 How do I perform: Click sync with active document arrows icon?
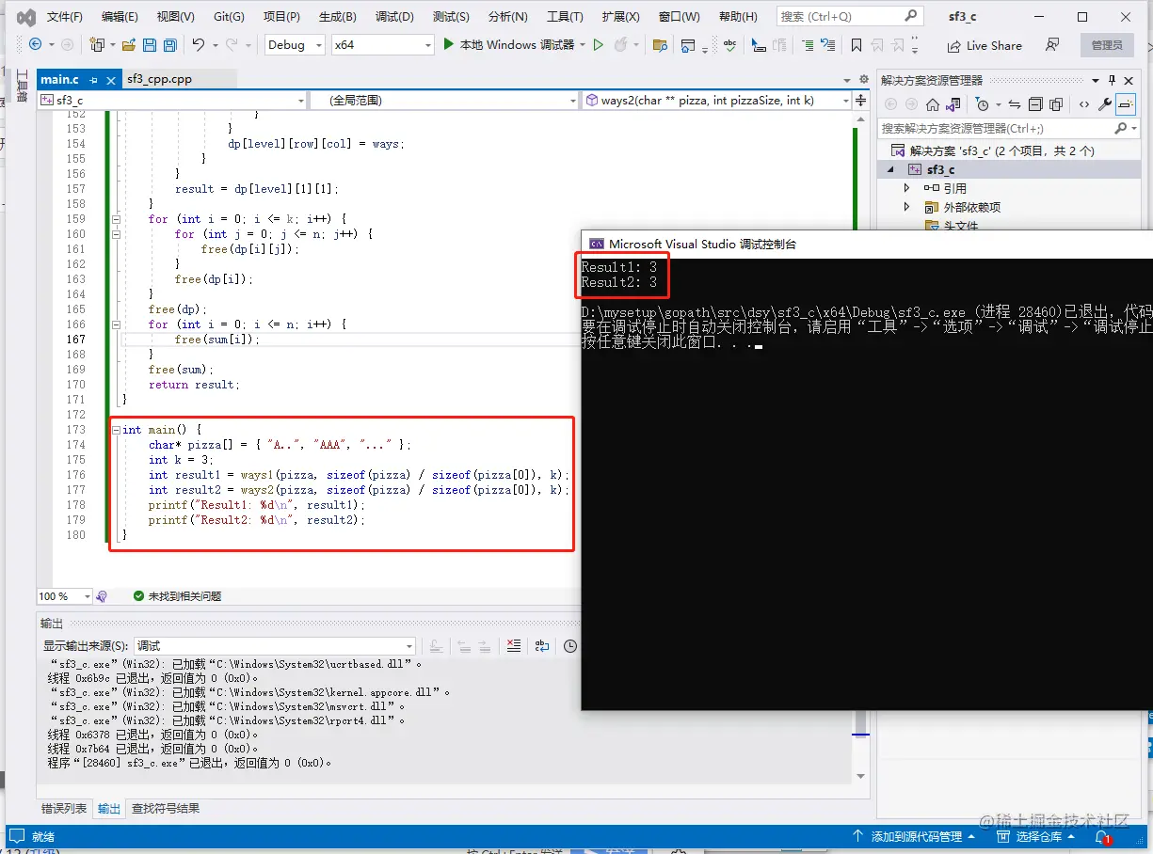[1014, 104]
